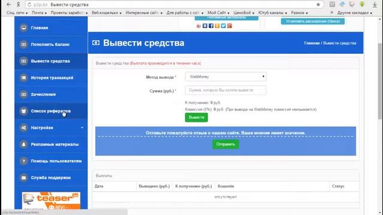The image size is (383, 215).
Task: Open Главная in the sidebar
Action: (51, 28)
